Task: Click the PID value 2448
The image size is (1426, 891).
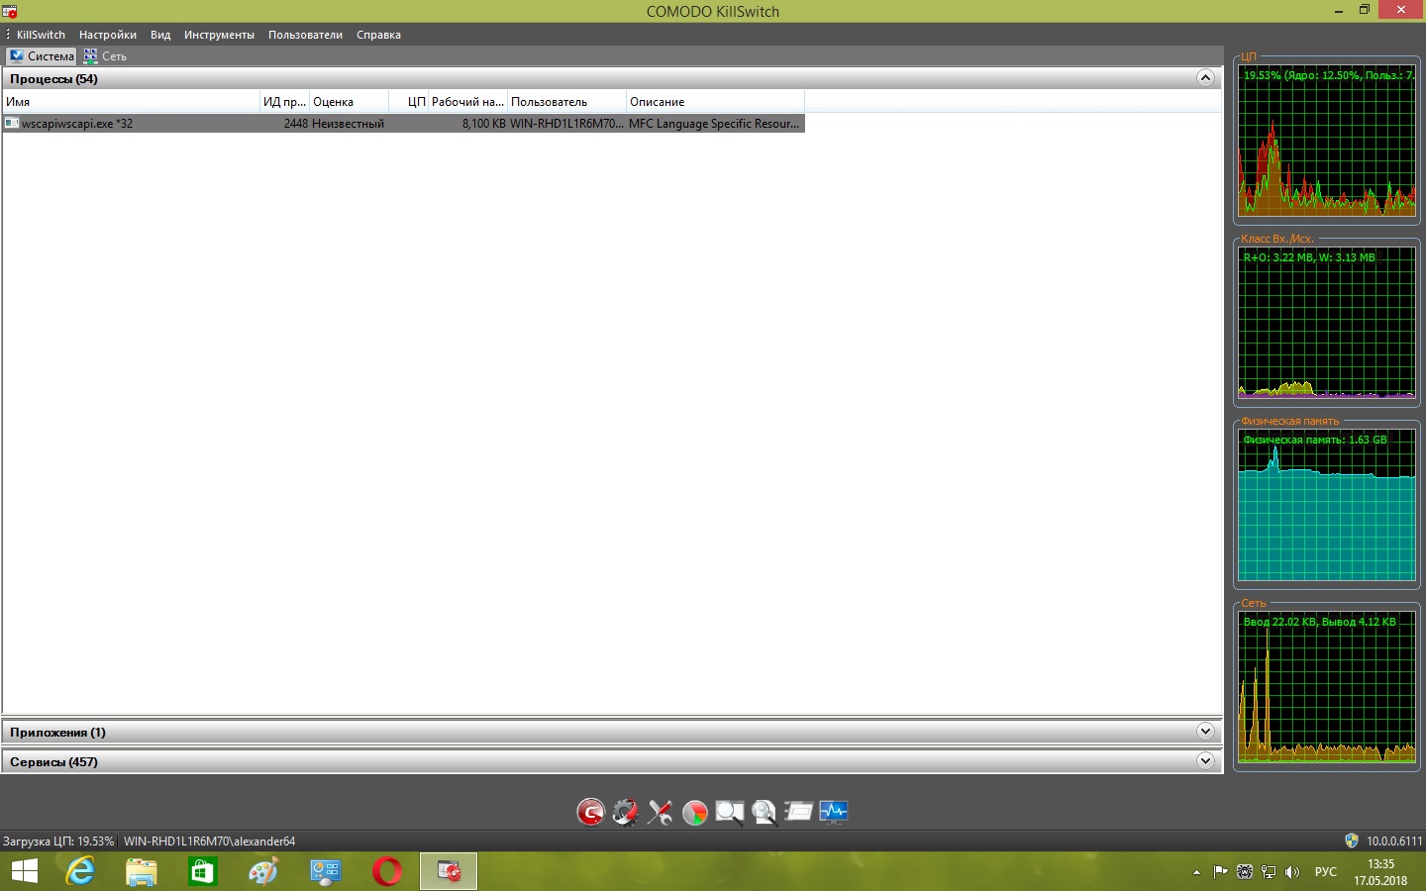Action: (295, 124)
